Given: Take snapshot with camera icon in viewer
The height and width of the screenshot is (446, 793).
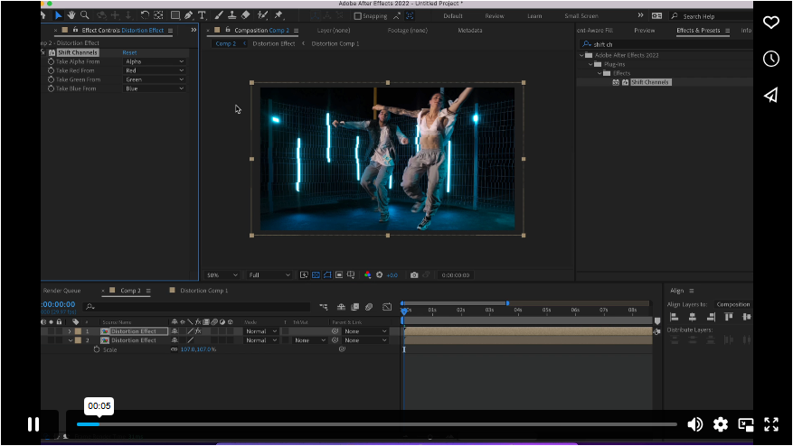Looking at the screenshot, I should (414, 274).
